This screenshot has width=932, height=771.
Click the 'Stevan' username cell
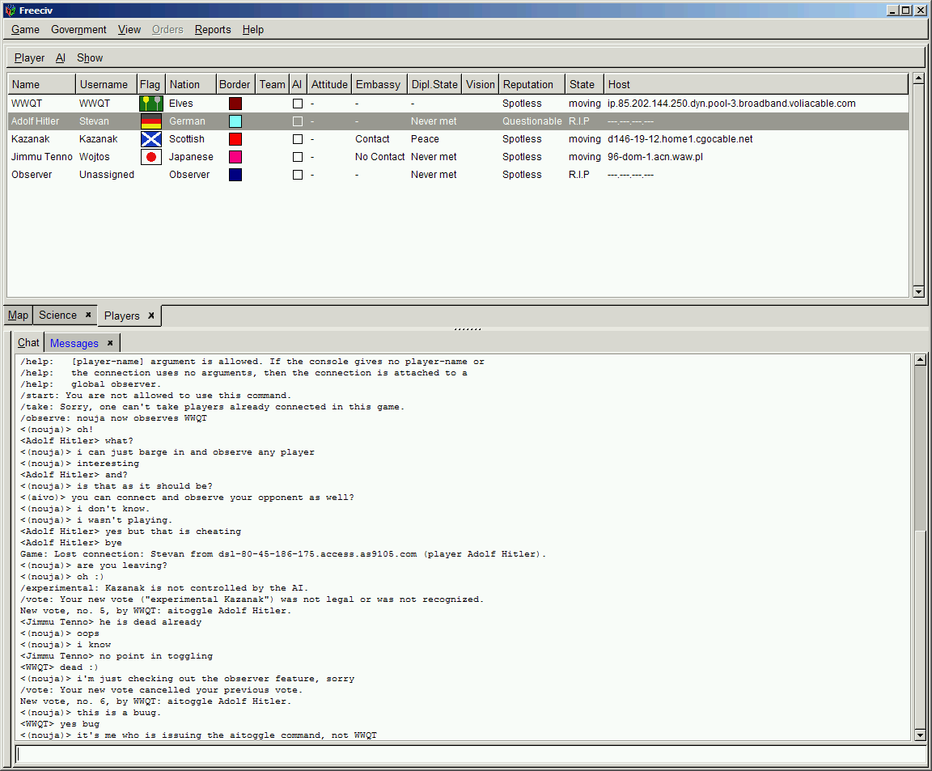coord(94,121)
